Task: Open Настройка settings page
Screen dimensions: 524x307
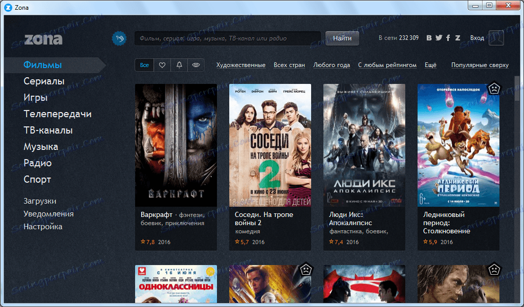Action: [43, 227]
